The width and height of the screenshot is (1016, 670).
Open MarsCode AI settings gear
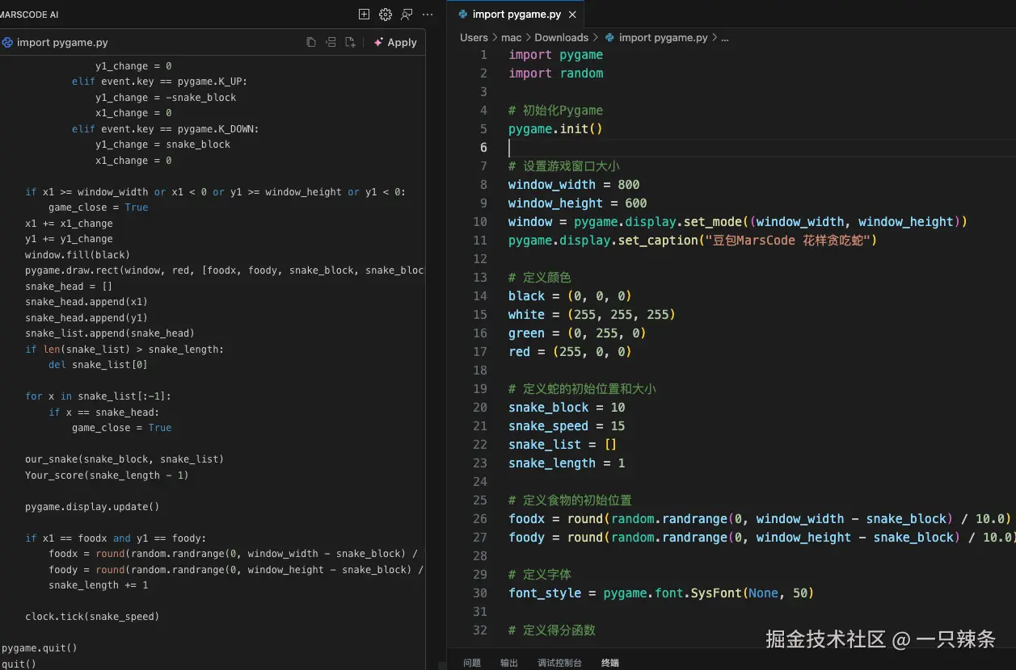pyautogui.click(x=386, y=15)
